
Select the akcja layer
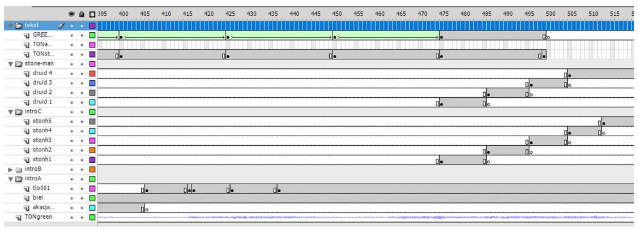pyautogui.click(x=43, y=207)
